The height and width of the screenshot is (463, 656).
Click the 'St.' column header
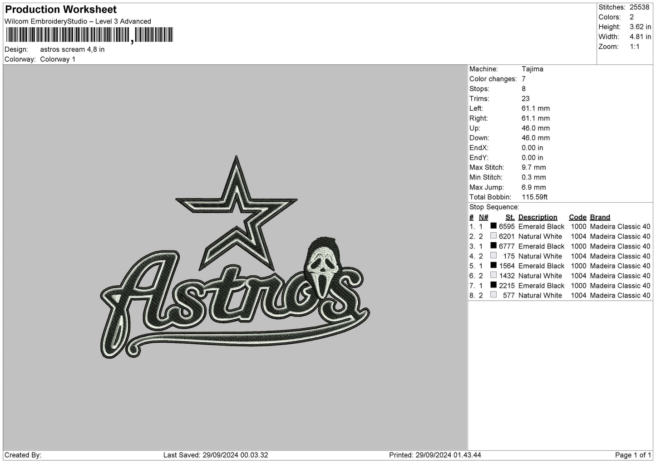pos(510,217)
